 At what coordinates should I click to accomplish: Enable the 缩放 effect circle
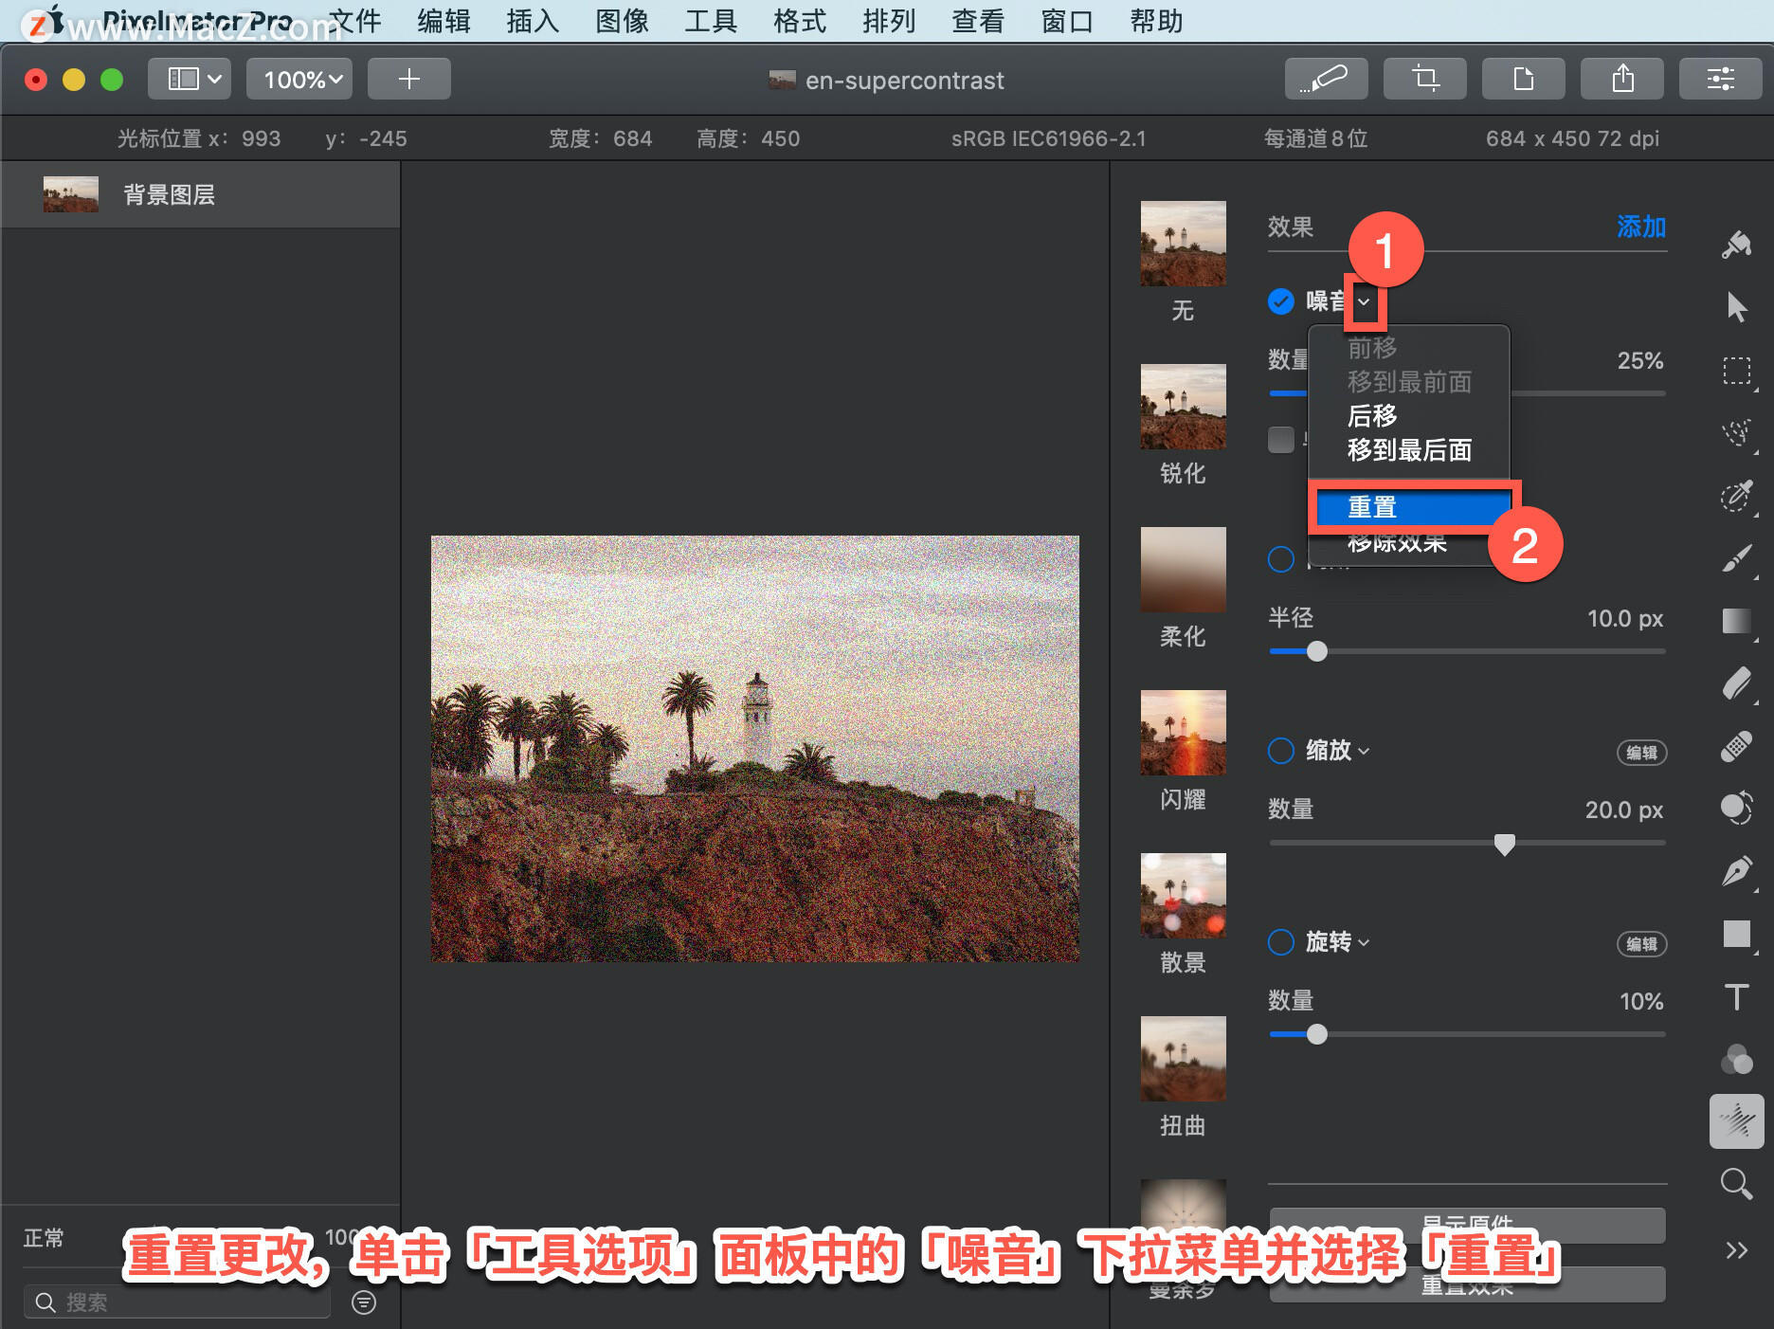[1281, 751]
